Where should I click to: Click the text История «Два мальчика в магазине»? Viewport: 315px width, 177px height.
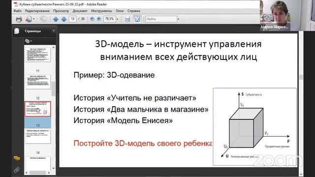[141, 109]
